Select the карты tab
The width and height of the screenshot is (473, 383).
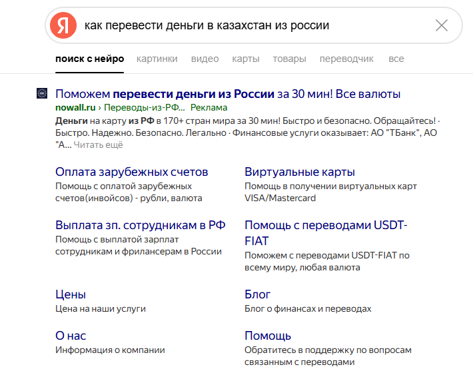point(246,59)
